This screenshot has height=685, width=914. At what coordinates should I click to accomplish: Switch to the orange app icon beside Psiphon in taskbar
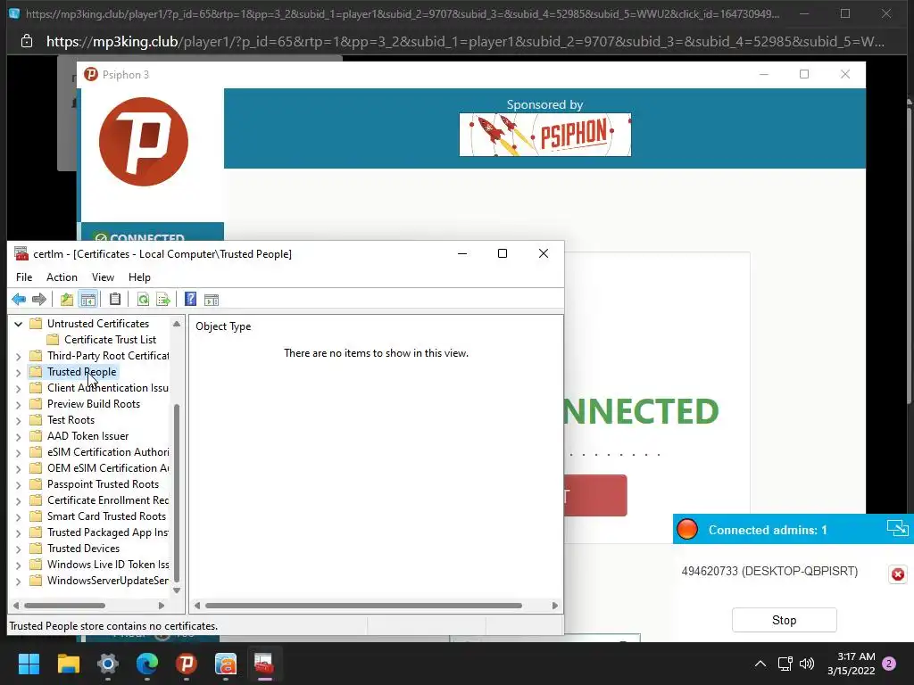(226, 664)
